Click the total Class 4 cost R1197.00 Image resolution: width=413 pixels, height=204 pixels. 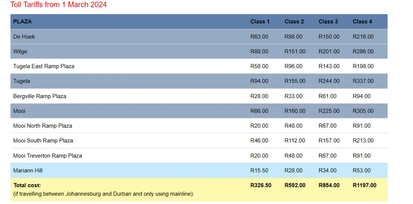[365, 185]
